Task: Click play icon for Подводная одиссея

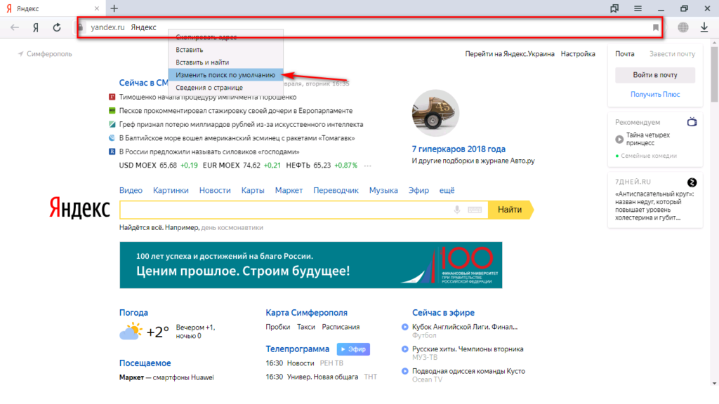Action: pos(405,371)
